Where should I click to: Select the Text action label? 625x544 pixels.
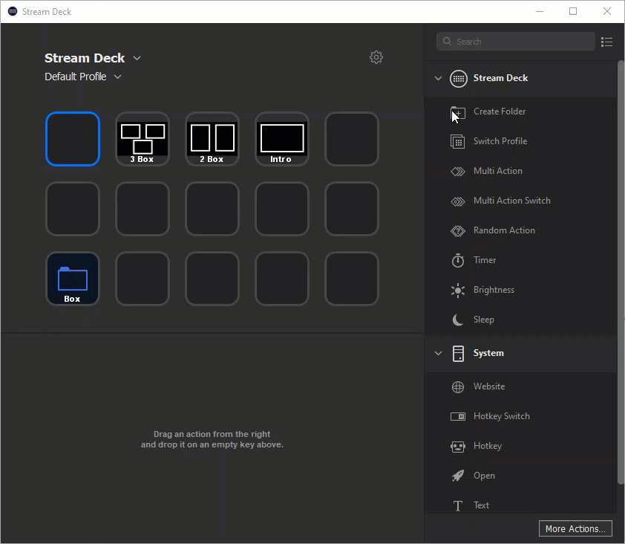481,505
